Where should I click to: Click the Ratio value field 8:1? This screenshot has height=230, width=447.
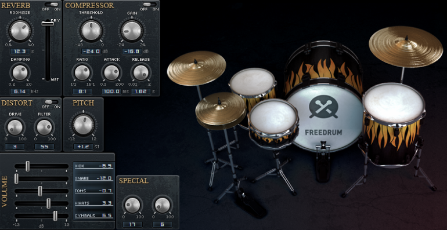82,92
